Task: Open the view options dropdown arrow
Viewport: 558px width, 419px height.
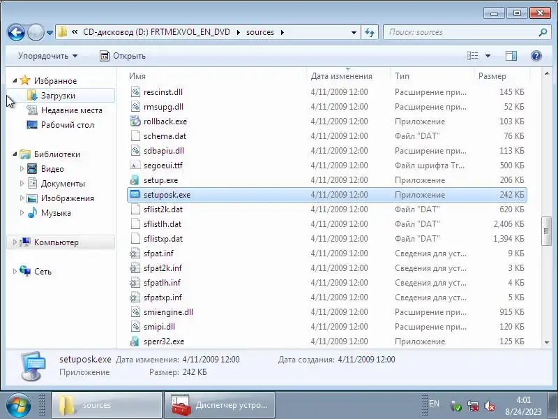Action: 488,56
